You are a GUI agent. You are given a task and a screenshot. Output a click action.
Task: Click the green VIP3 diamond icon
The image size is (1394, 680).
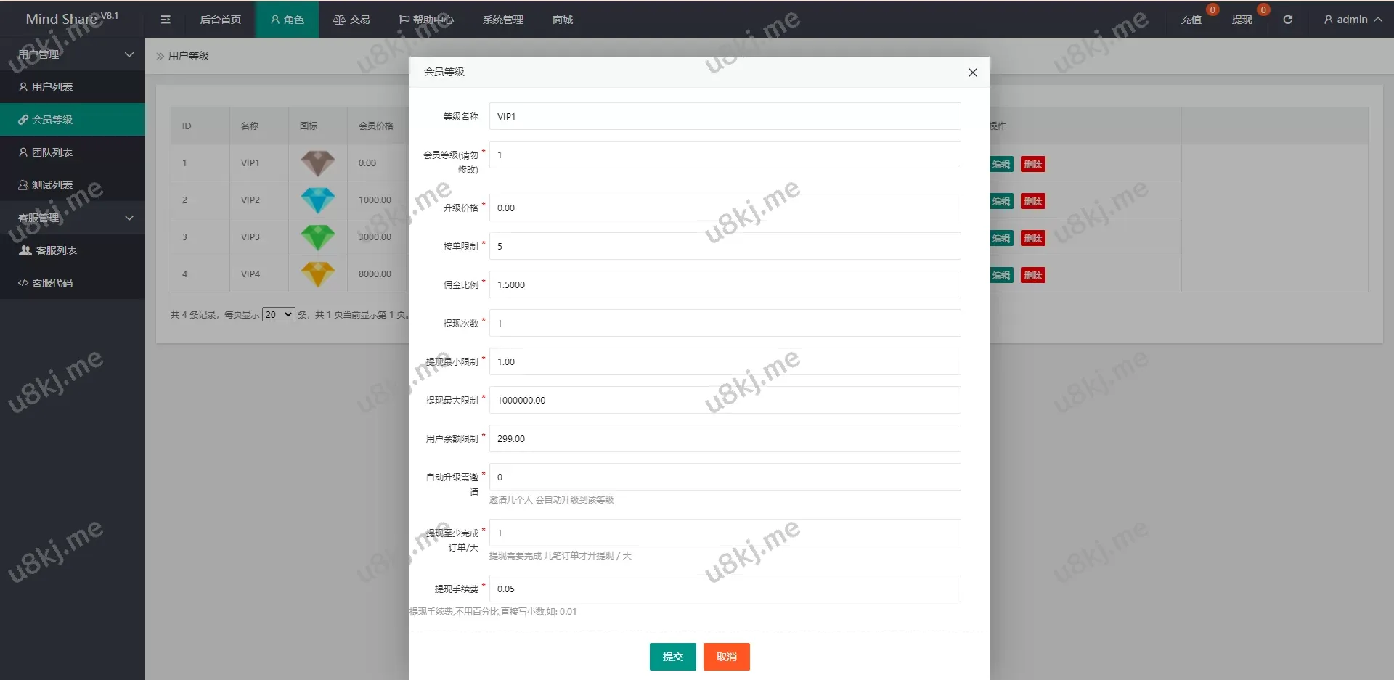tap(318, 237)
